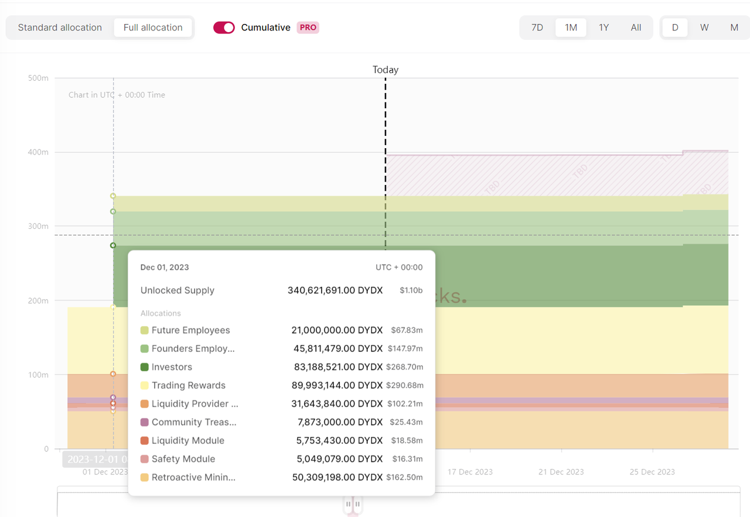Click the Future Employees color swatch
The width and height of the screenshot is (750, 517).
145,331
